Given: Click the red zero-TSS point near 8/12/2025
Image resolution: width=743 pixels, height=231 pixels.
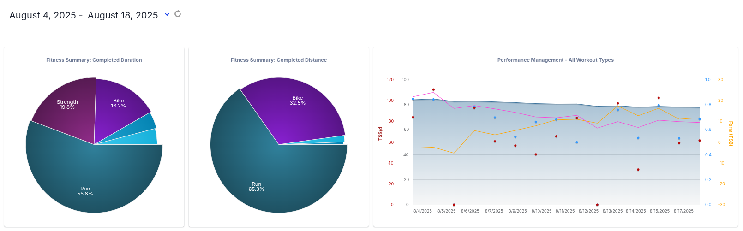Looking at the screenshot, I should (x=597, y=205).
